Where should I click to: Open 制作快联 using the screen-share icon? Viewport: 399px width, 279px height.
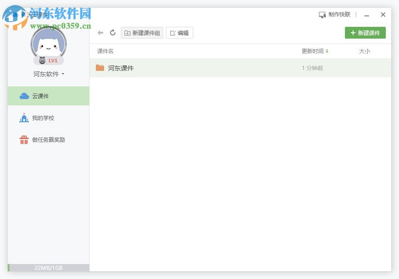pos(323,14)
